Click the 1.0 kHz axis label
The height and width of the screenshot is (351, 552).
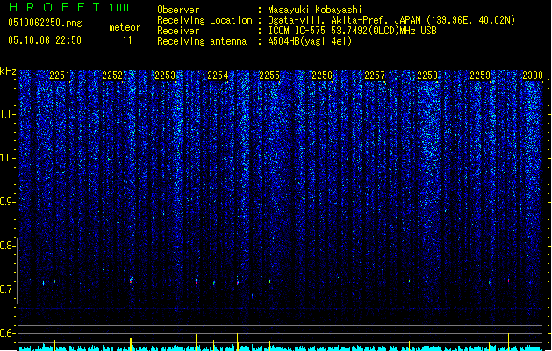[x=7, y=158]
